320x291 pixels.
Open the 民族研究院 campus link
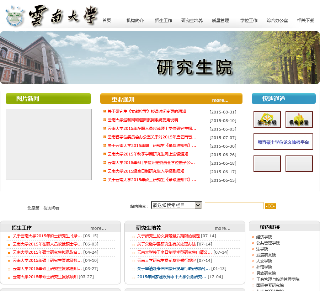[x=266, y=273]
